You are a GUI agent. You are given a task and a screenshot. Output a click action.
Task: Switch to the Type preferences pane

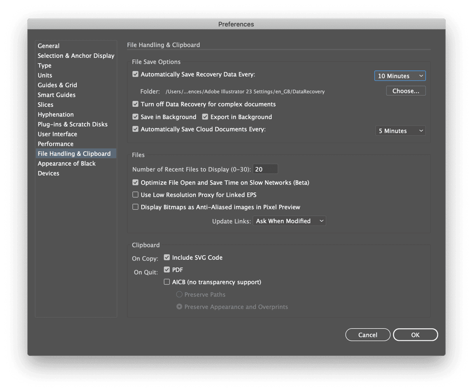44,65
